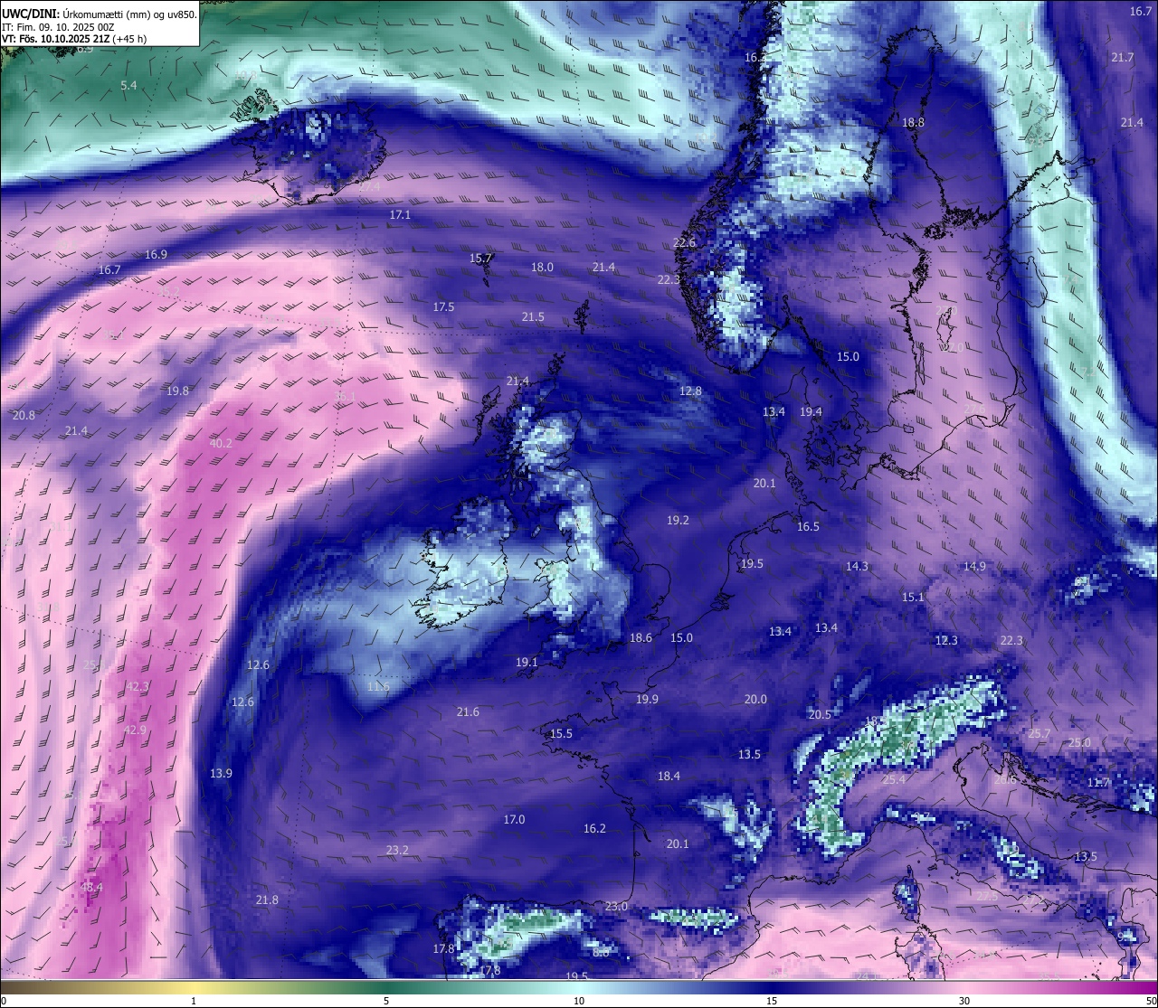Image resolution: width=1158 pixels, height=1008 pixels.
Task: Click the 21.7 value at top right
Action: [x=1122, y=57]
